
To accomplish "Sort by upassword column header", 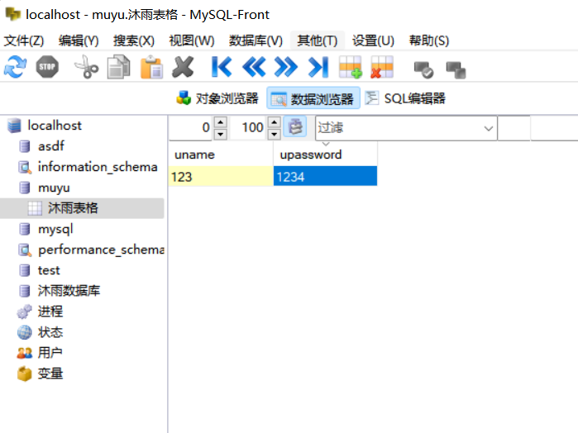I will tap(326, 155).
